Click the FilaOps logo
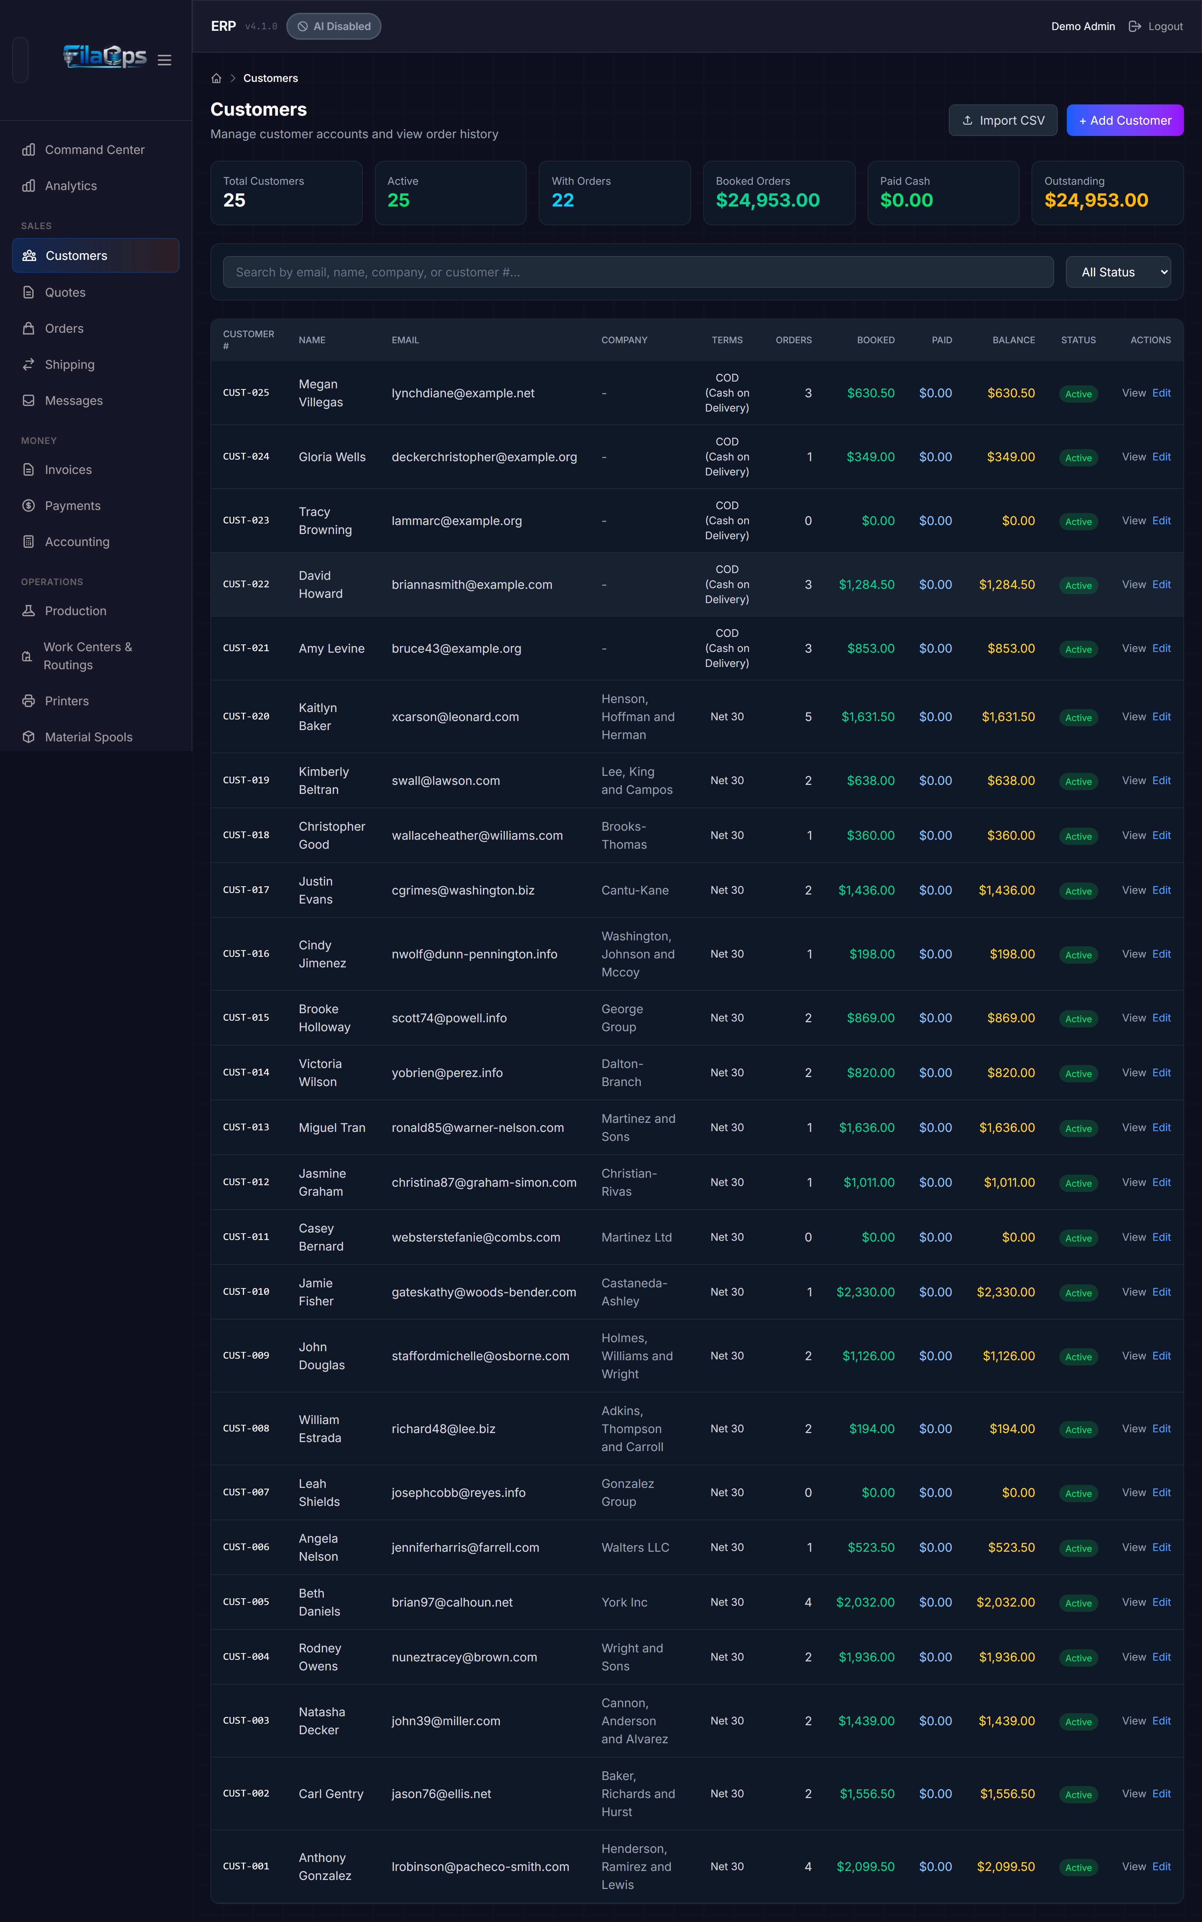Image resolution: width=1202 pixels, height=1922 pixels. click(x=105, y=56)
